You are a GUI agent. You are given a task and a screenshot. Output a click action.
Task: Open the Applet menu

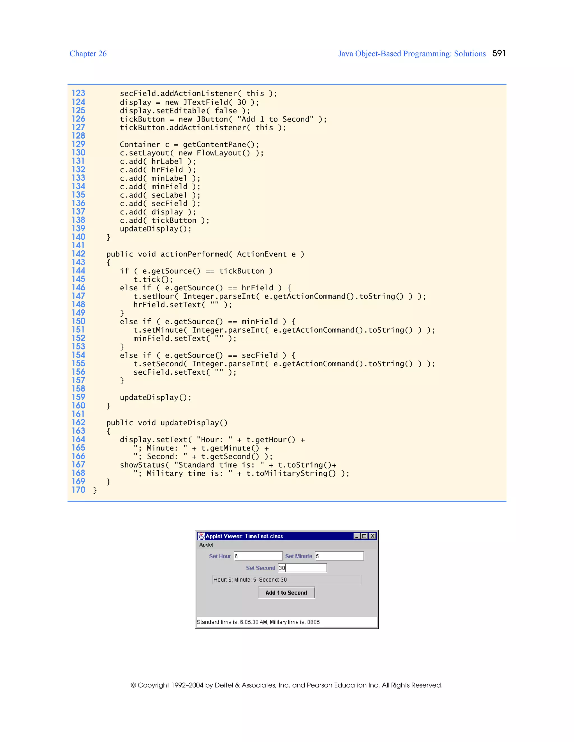pyautogui.click(x=206, y=545)
